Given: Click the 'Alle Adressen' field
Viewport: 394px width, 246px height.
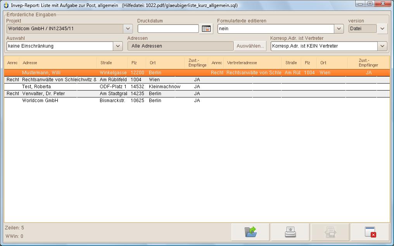Looking at the screenshot, I should tap(180, 46).
